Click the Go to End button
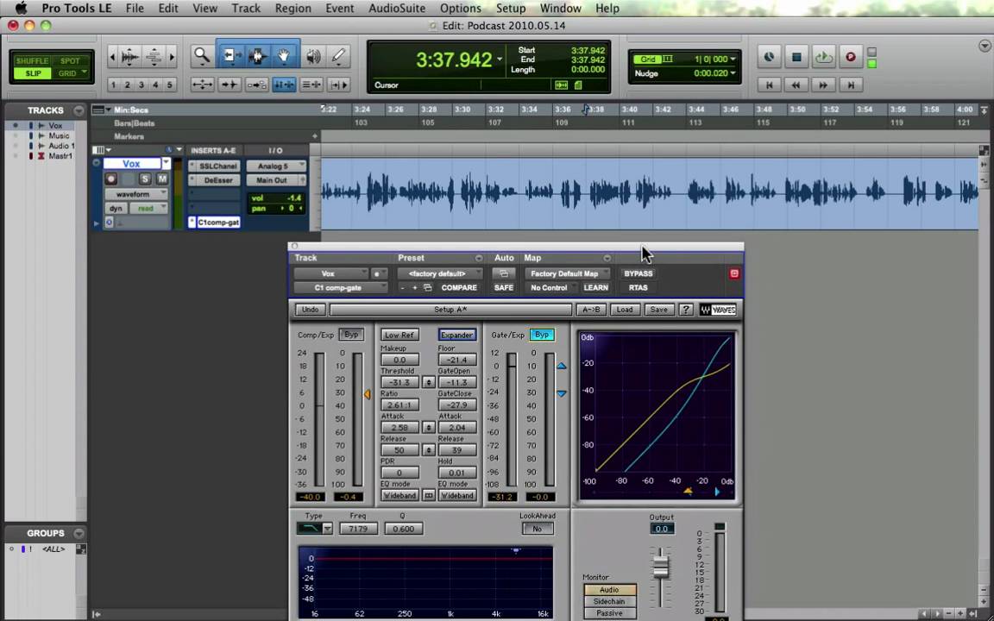 (x=851, y=85)
